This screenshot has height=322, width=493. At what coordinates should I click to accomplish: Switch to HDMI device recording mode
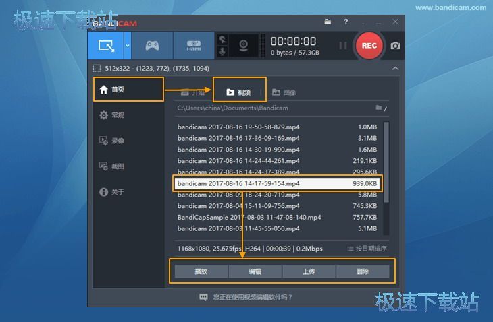(194, 46)
